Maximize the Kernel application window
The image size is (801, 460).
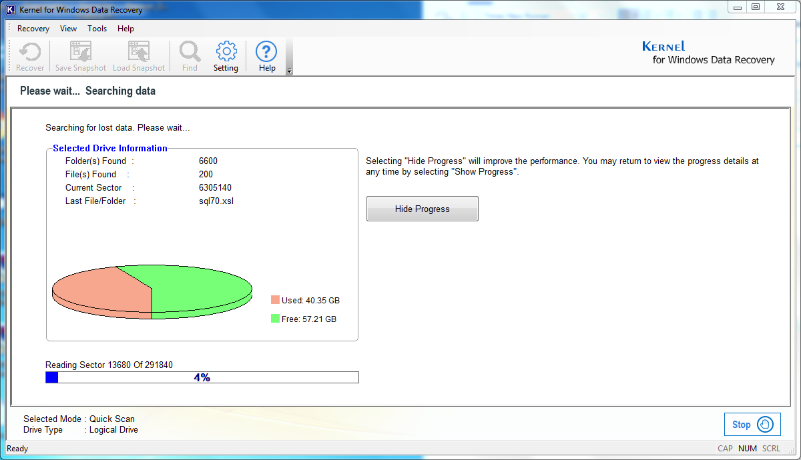(x=755, y=7)
